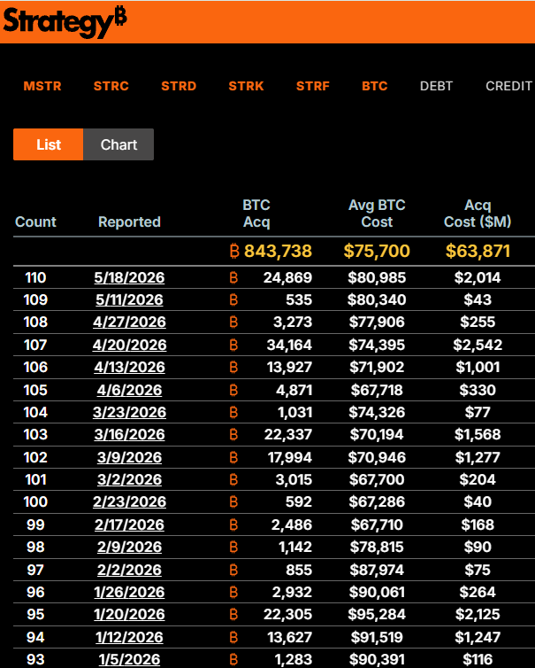Image resolution: width=535 pixels, height=668 pixels.
Task: Select the total acquisition cost $63,871
Action: point(478,251)
